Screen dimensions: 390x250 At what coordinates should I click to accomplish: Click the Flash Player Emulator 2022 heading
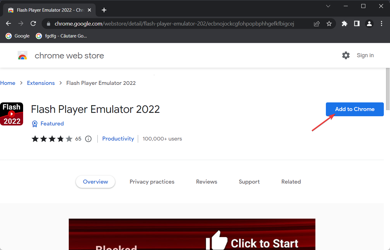pyautogui.click(x=96, y=109)
